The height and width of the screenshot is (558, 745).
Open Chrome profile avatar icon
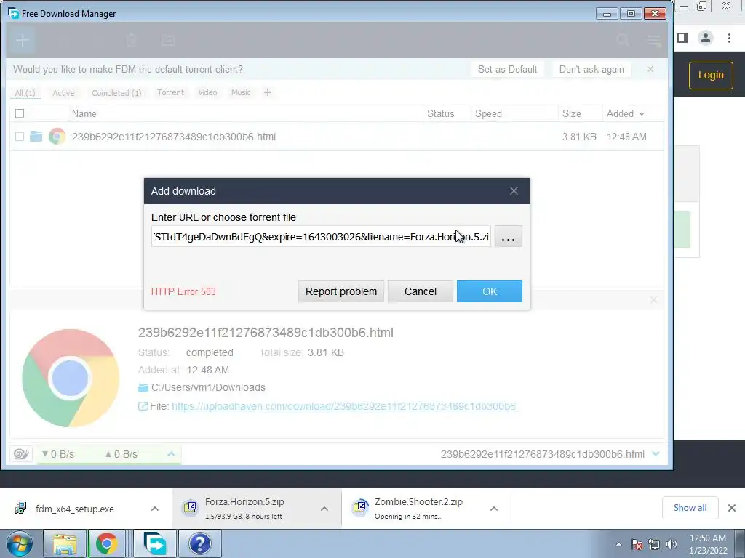(706, 38)
